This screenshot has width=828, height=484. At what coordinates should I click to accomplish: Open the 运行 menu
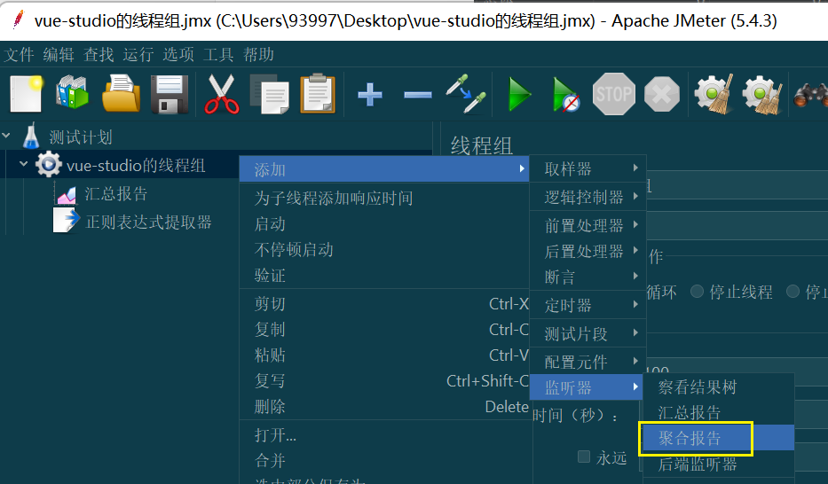coord(138,54)
